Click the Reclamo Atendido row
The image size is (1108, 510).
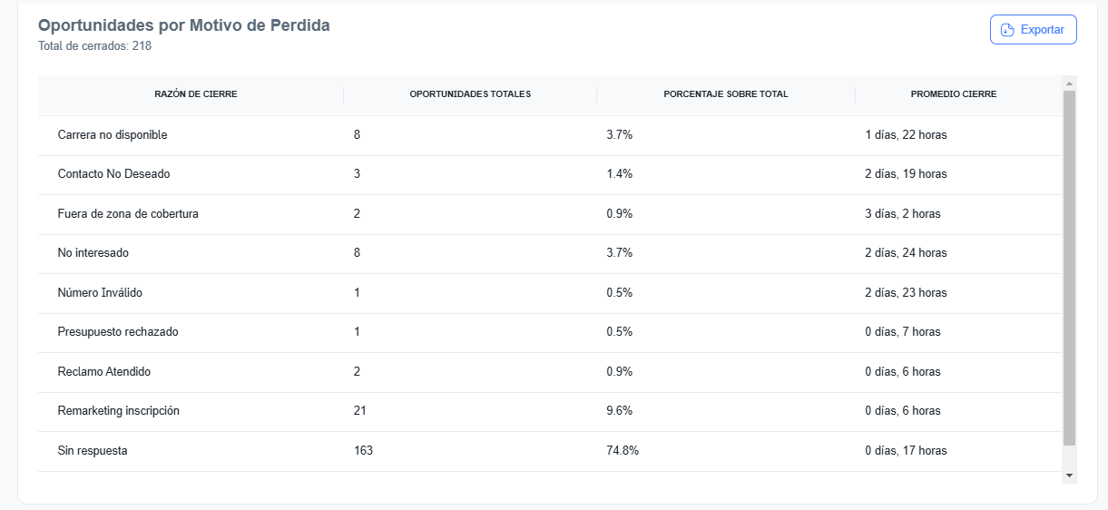[104, 372]
